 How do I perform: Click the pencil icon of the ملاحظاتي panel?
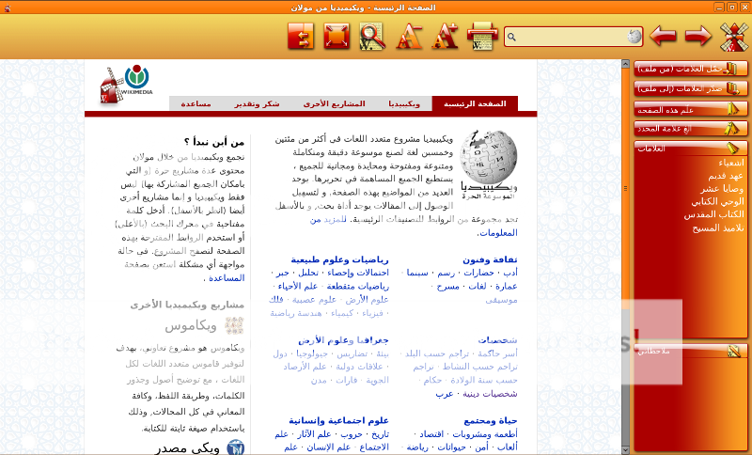(x=734, y=352)
